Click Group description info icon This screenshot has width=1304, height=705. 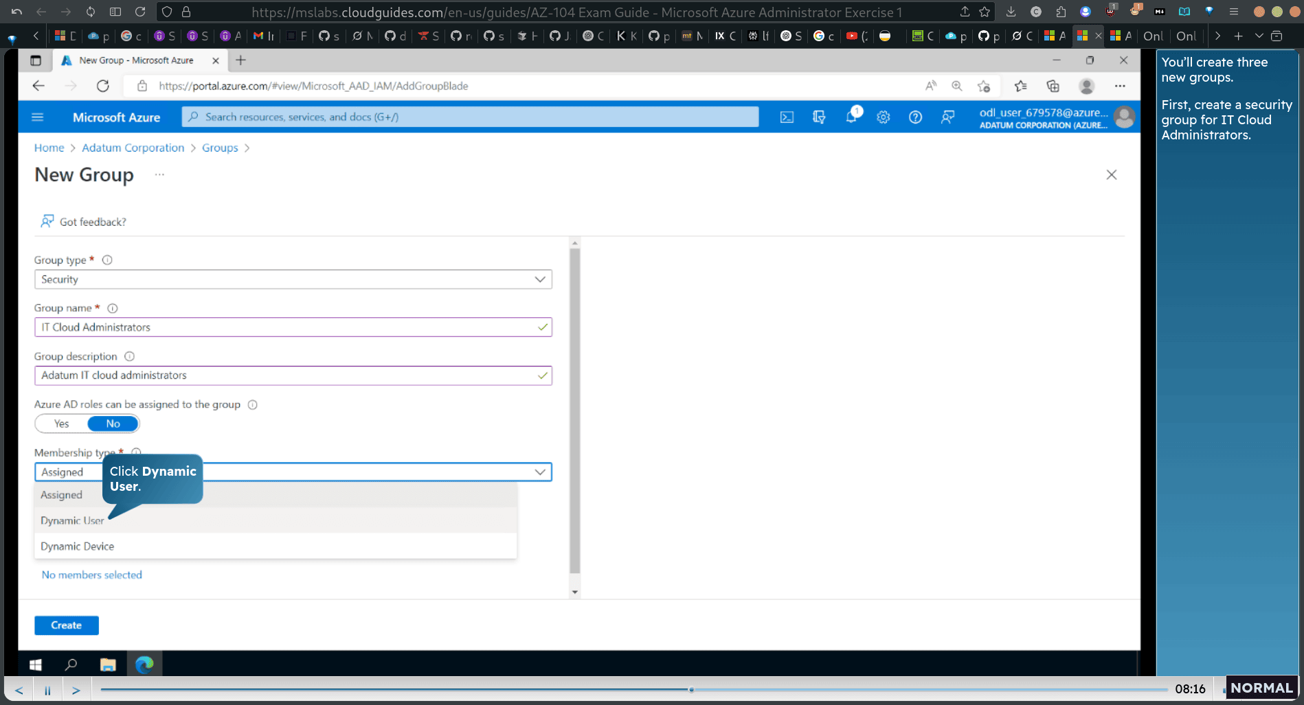(129, 356)
